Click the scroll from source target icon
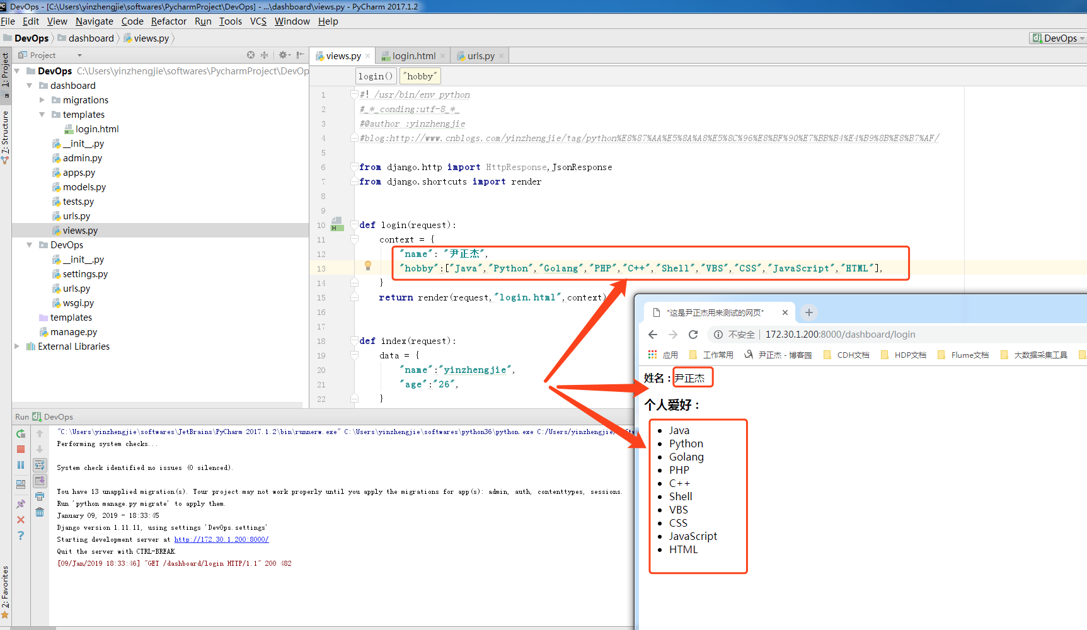The height and width of the screenshot is (630, 1087). click(x=251, y=55)
